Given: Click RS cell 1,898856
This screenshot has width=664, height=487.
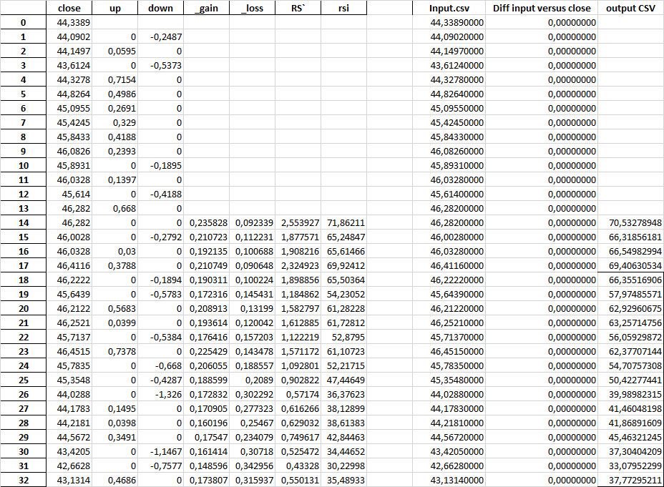Looking at the screenshot, I should click(x=298, y=280).
